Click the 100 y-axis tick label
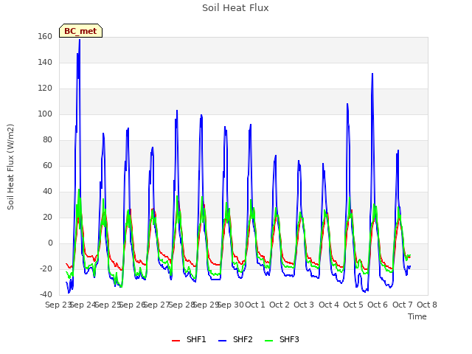This screenshot has height=354, width=472. tap(45, 114)
